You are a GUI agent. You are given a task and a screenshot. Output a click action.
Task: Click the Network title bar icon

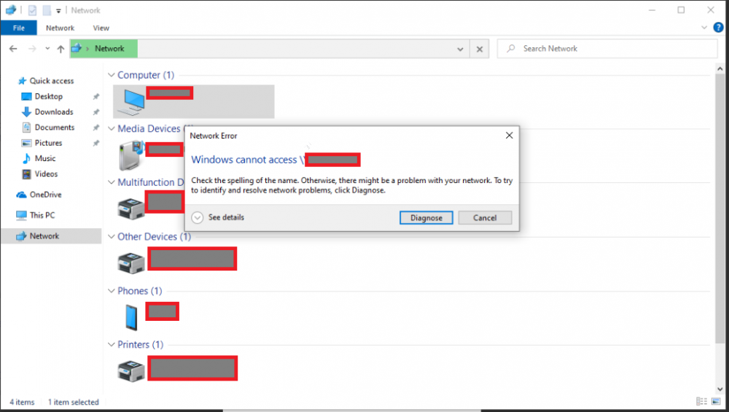(x=11, y=9)
